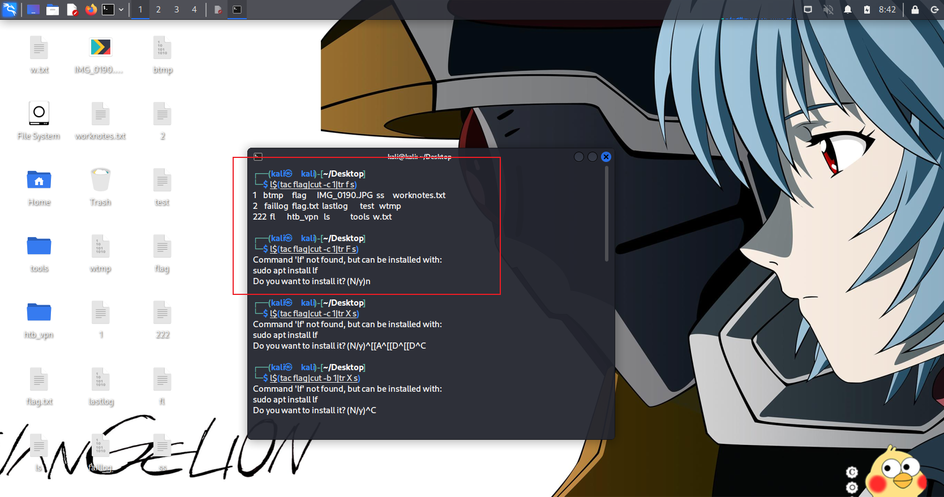Toggle the muted volume tray icon
The width and height of the screenshot is (944, 497).
[828, 10]
